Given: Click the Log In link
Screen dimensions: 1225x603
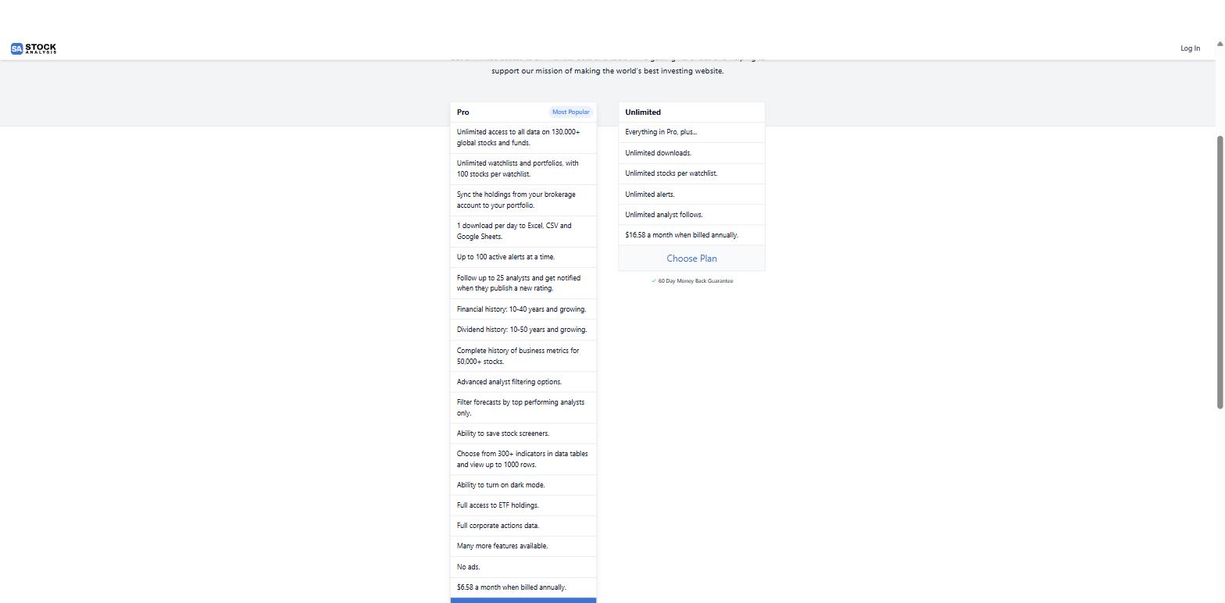Looking at the screenshot, I should click(1190, 48).
